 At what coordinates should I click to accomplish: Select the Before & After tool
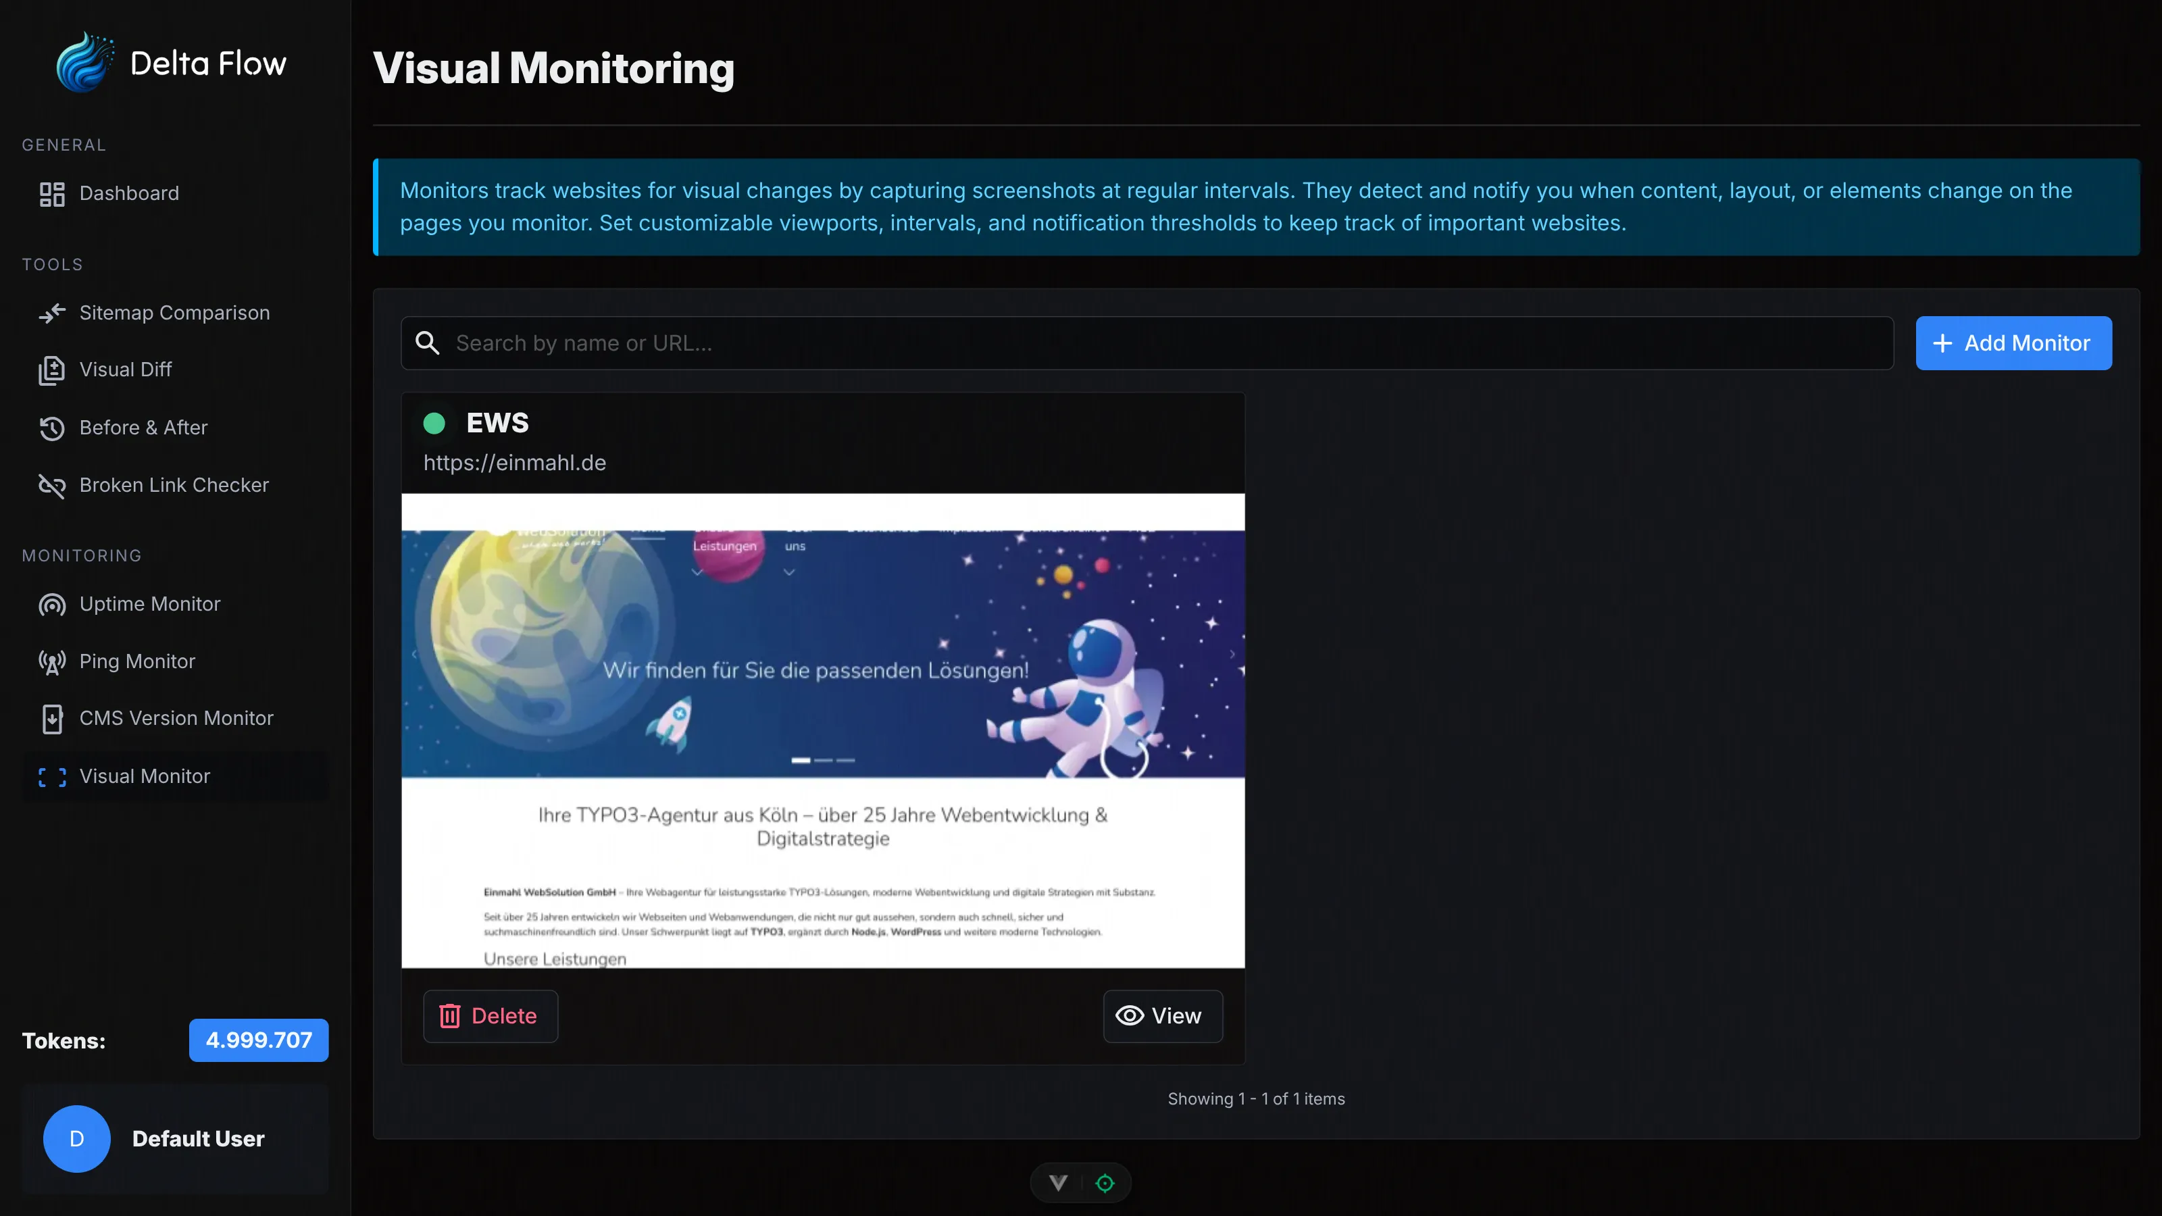pos(143,427)
